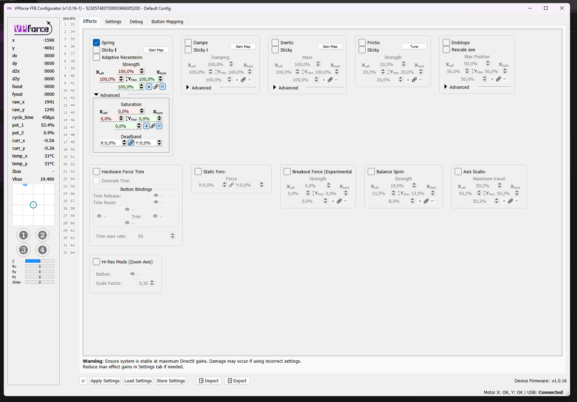The width and height of the screenshot is (577, 402).
Task: Toggle the Deadband X-Y link icon
Action: click(x=131, y=143)
